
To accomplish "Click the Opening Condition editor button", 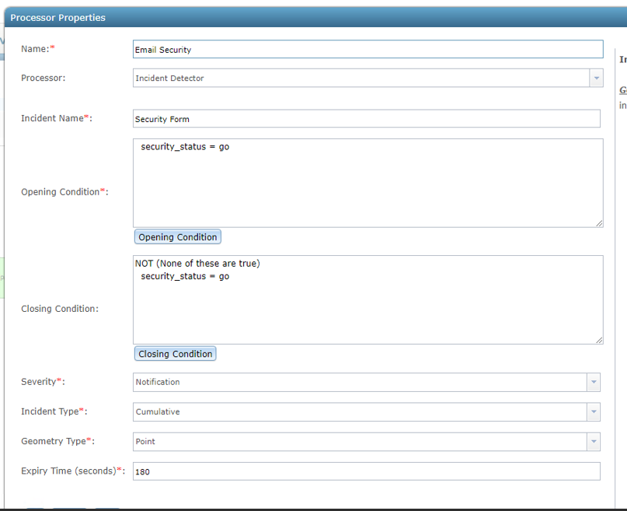I will pyautogui.click(x=177, y=236).
